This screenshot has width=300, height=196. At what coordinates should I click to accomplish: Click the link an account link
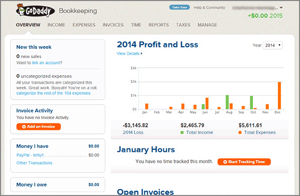tap(46, 63)
